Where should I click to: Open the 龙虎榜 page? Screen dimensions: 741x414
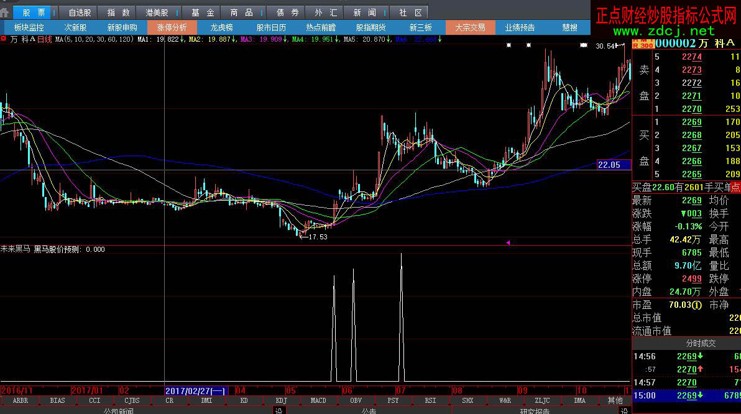[221, 27]
